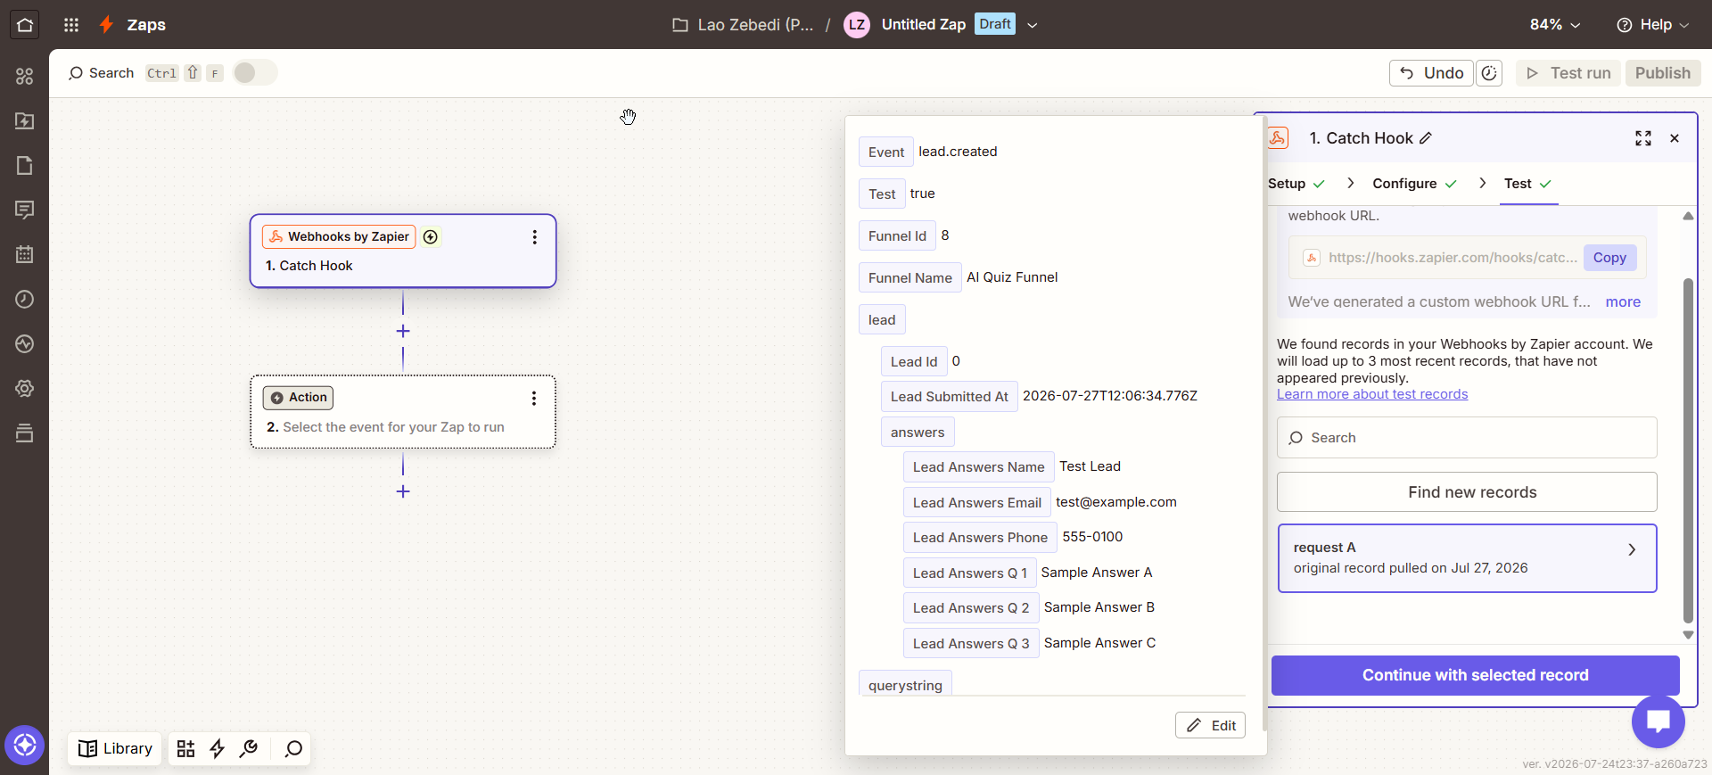Switch to the Configure tab
Screen dimensions: 1712x775
tap(1415, 184)
